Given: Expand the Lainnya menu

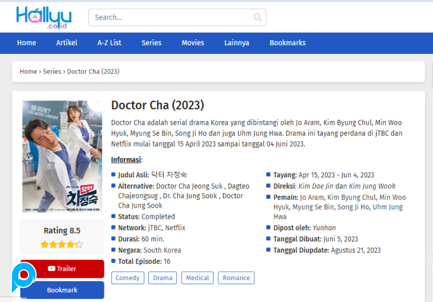Looking at the screenshot, I should click(x=237, y=43).
